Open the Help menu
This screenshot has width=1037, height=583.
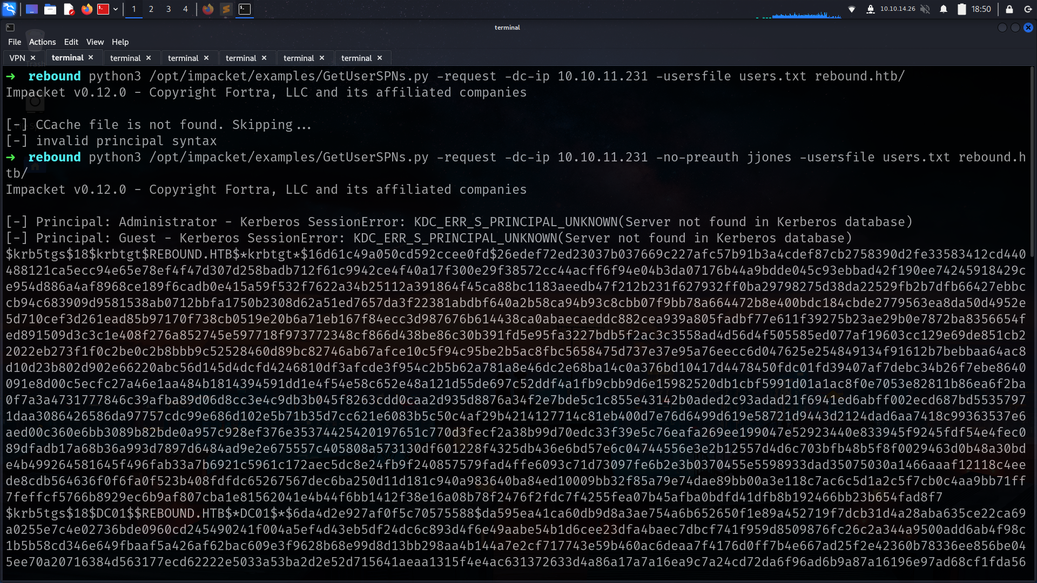coord(120,42)
